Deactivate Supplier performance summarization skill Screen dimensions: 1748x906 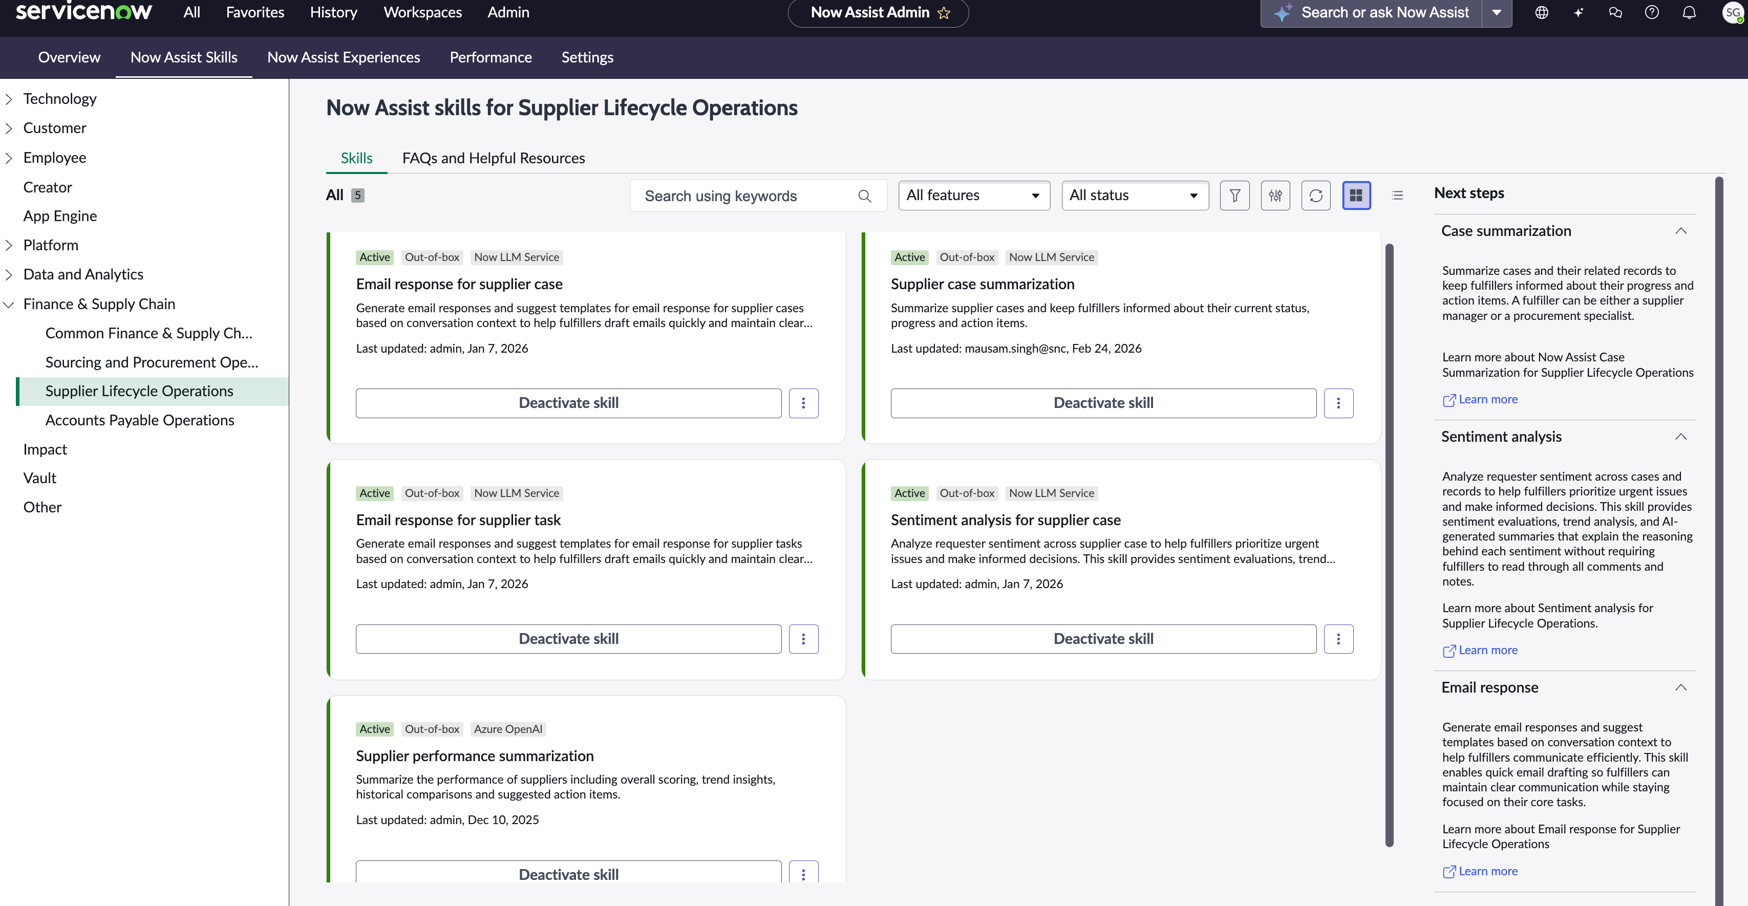coord(568,872)
